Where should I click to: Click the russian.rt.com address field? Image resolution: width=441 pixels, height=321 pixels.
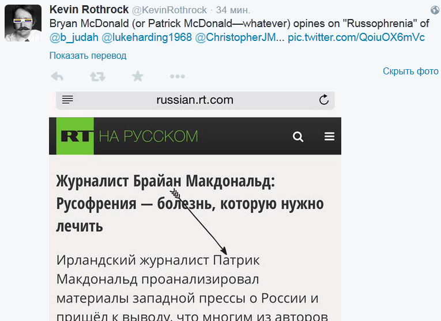coord(195,100)
